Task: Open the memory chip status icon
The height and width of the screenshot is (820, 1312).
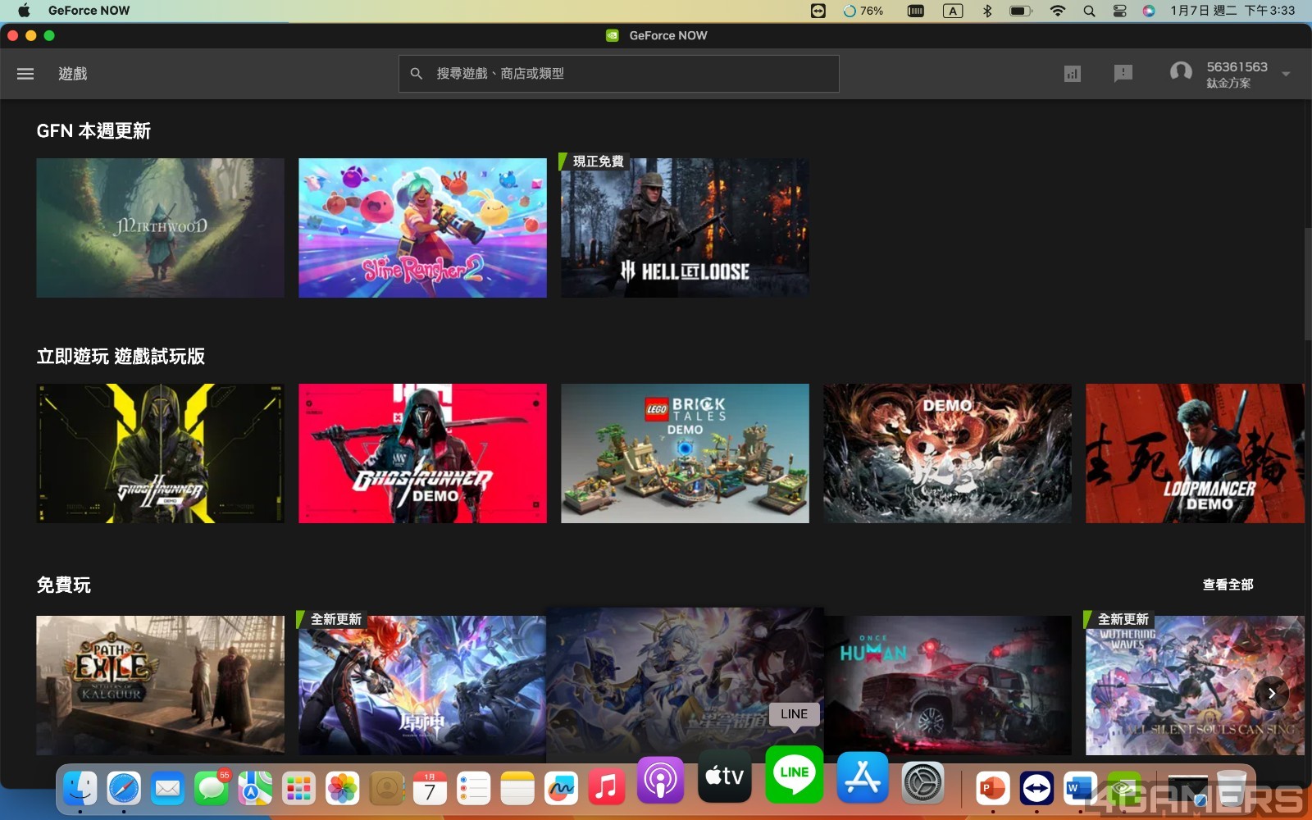Action: pos(916,11)
